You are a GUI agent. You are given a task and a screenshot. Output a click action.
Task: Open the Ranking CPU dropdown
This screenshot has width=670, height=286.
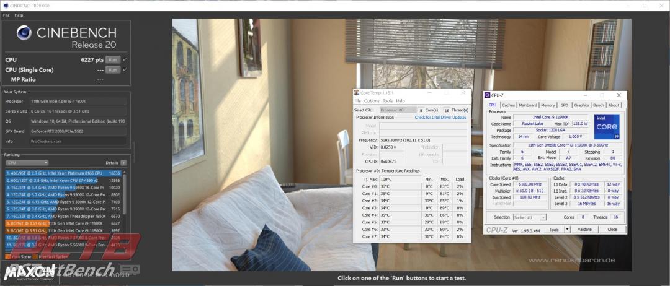coord(27,163)
